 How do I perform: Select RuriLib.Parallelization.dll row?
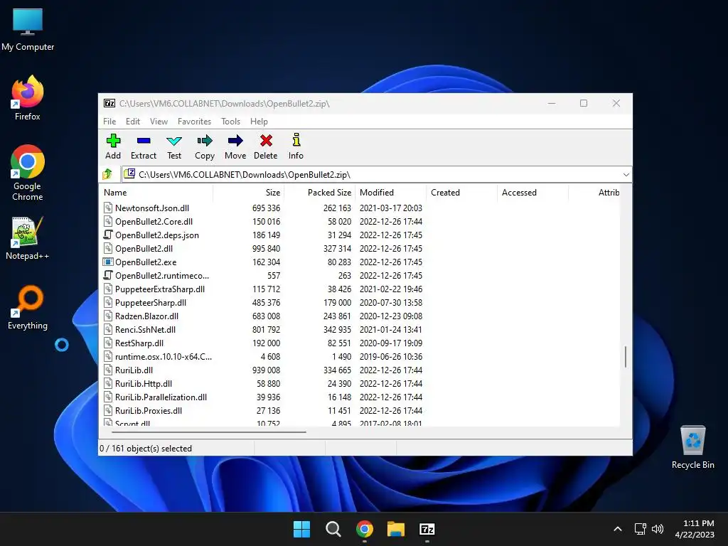360,397
